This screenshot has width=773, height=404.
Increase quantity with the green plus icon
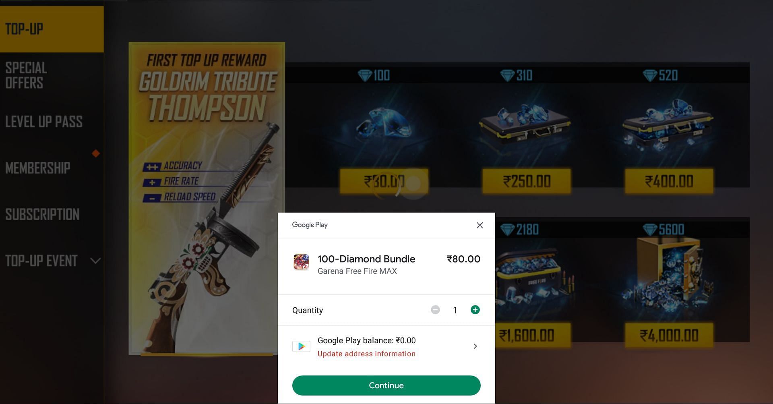click(x=475, y=310)
